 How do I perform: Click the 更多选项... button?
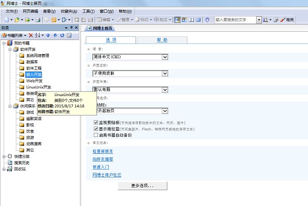pyautogui.click(x=142, y=186)
